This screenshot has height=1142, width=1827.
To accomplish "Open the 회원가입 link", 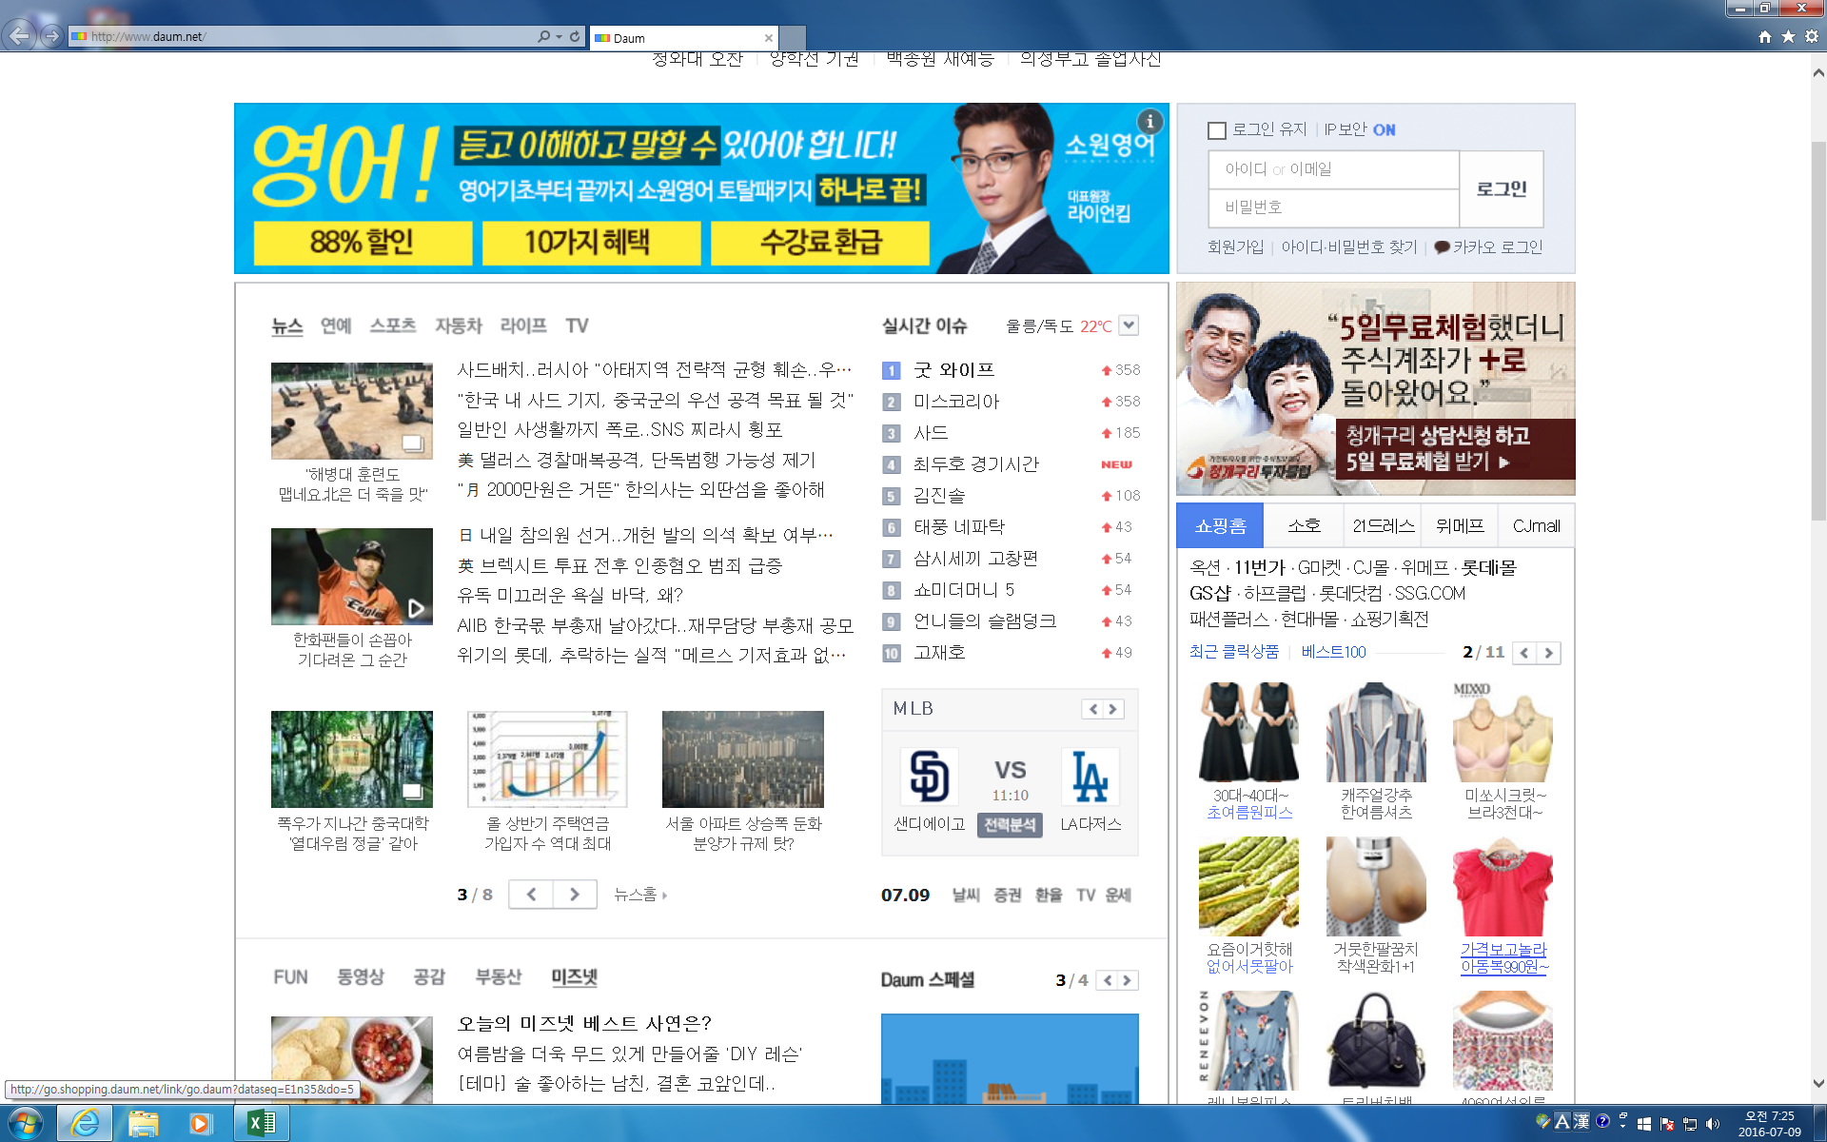I will point(1235,247).
